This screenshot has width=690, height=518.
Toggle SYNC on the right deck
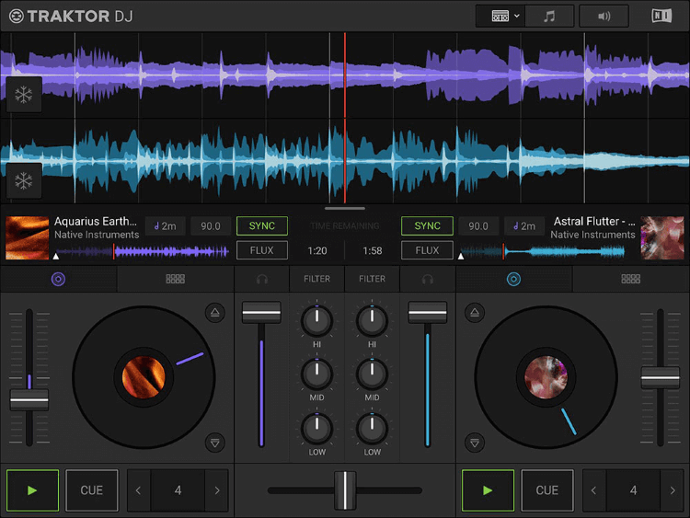click(x=427, y=225)
